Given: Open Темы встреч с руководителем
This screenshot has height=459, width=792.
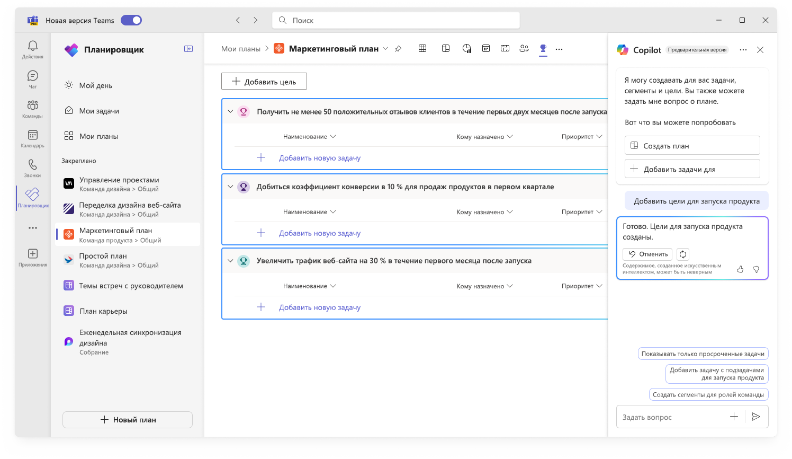Looking at the screenshot, I should click(x=128, y=286).
